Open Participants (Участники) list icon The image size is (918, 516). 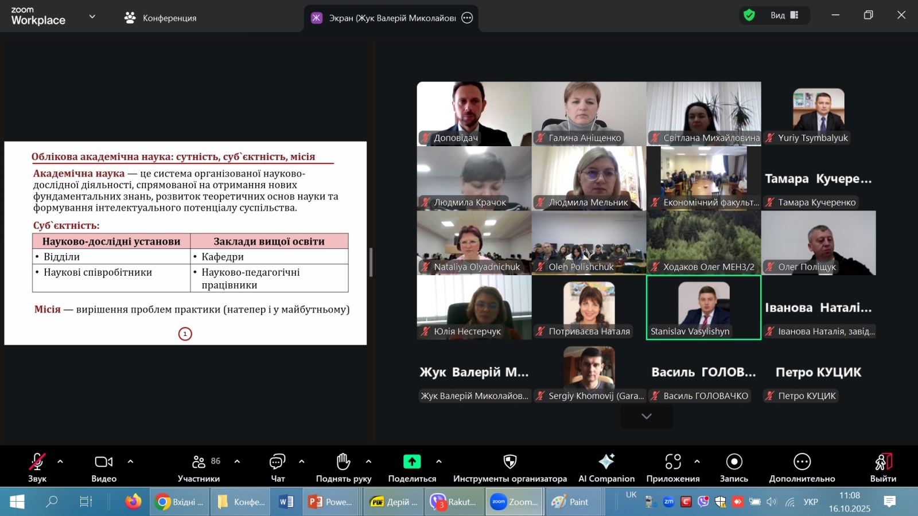click(x=199, y=462)
